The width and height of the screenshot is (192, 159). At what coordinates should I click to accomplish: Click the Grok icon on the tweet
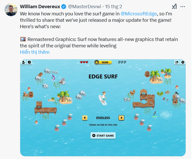point(174,6)
